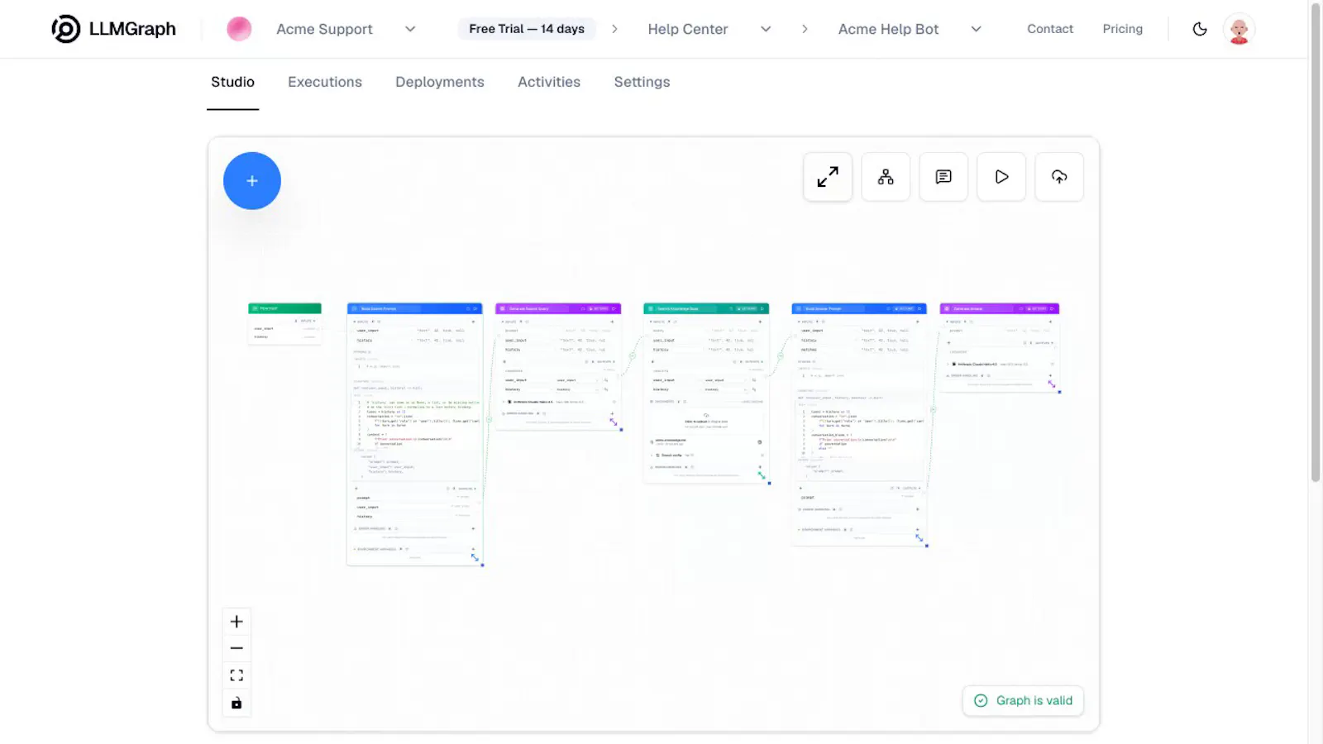
Task: Click resize arrow on Generate Search Query node
Action: (614, 422)
